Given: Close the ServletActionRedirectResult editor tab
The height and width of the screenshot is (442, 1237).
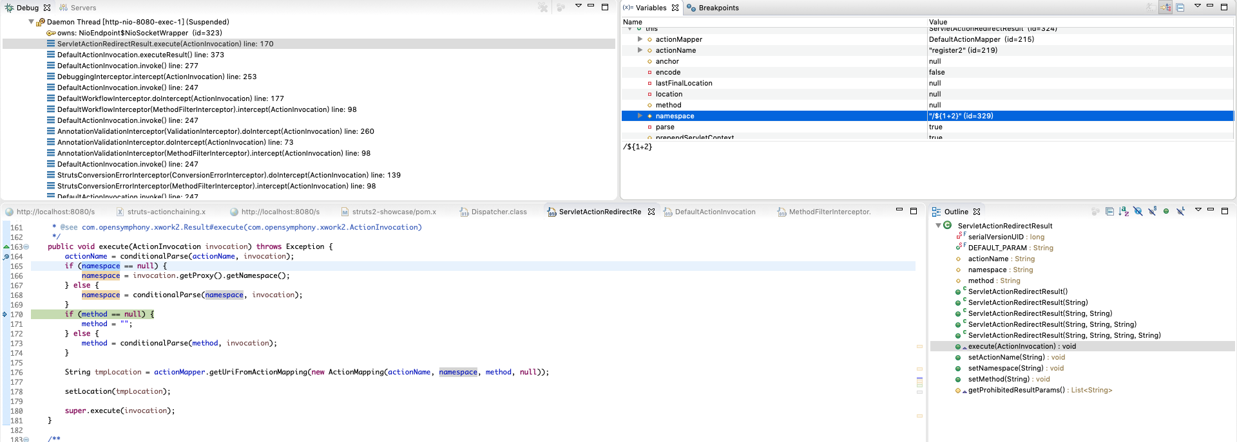Looking at the screenshot, I should click(x=651, y=212).
